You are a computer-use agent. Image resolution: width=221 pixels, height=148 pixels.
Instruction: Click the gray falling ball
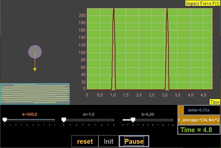[x=35, y=52]
